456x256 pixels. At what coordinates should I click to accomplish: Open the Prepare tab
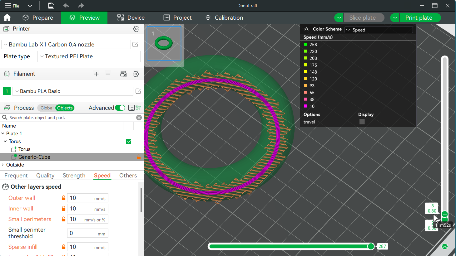38,18
